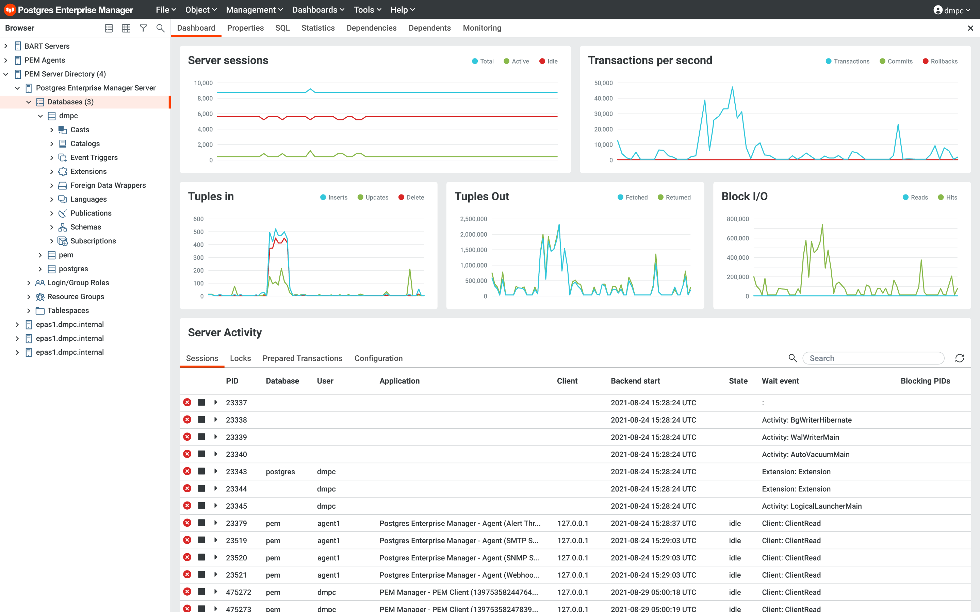Click the Postgres Enterprise Manager logo

(10, 10)
